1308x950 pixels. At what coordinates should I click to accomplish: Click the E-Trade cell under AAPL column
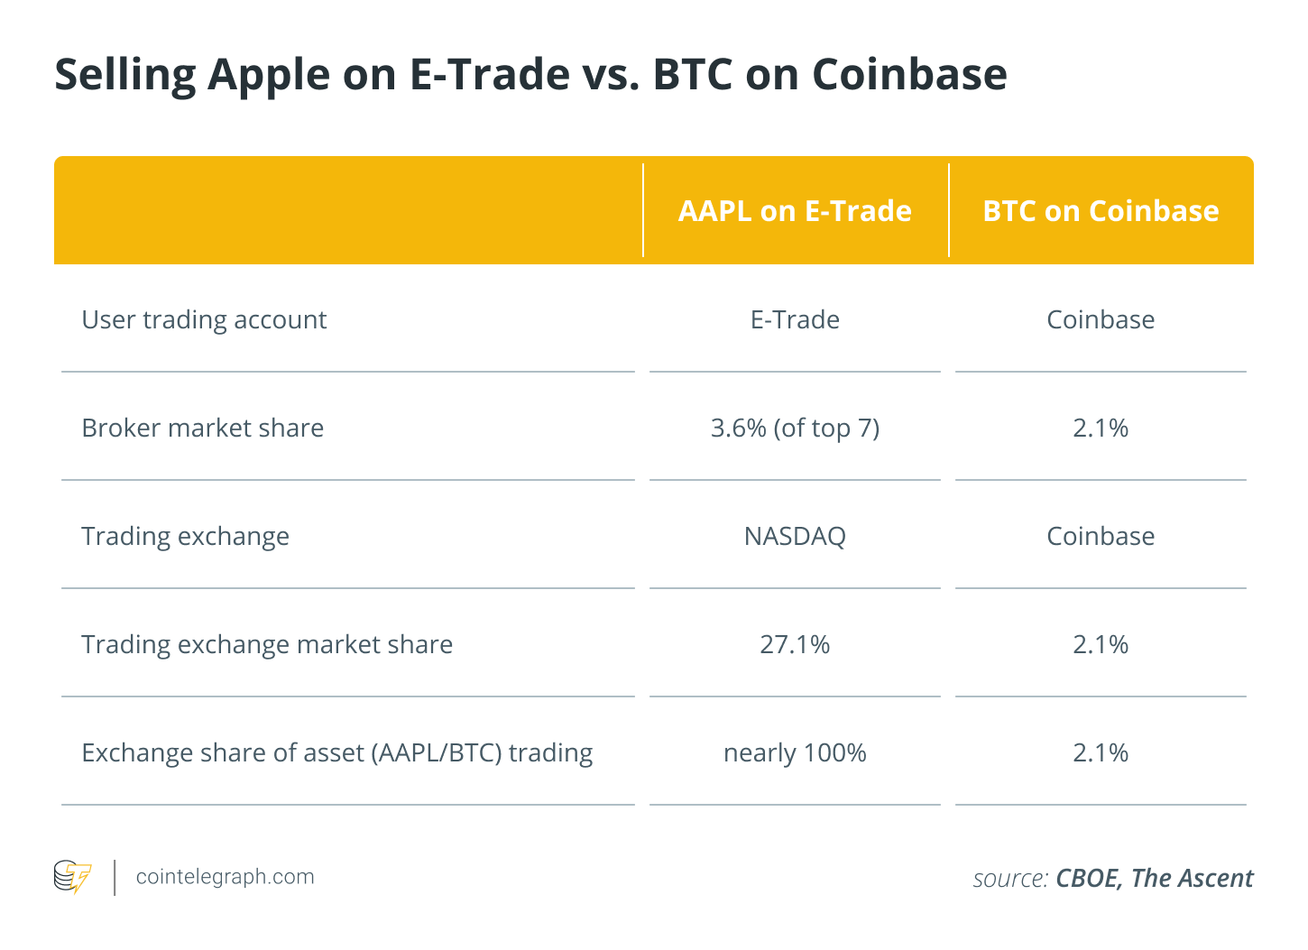[795, 319]
